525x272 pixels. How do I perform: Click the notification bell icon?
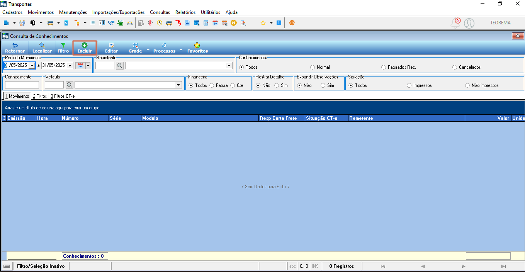[x=455, y=23]
